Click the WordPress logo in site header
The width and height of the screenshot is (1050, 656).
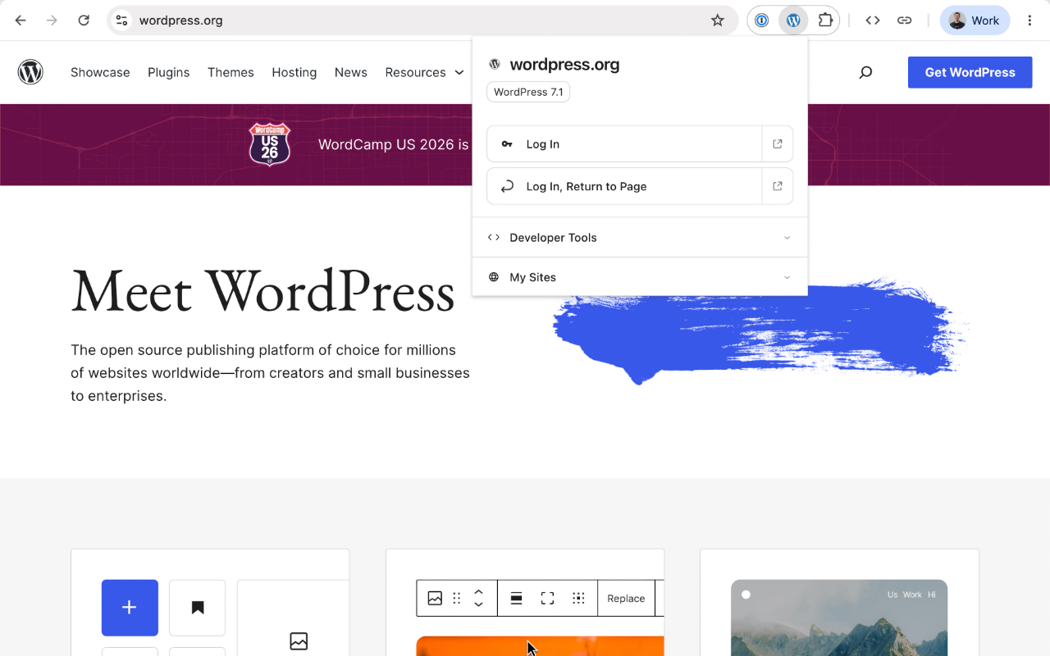[30, 72]
